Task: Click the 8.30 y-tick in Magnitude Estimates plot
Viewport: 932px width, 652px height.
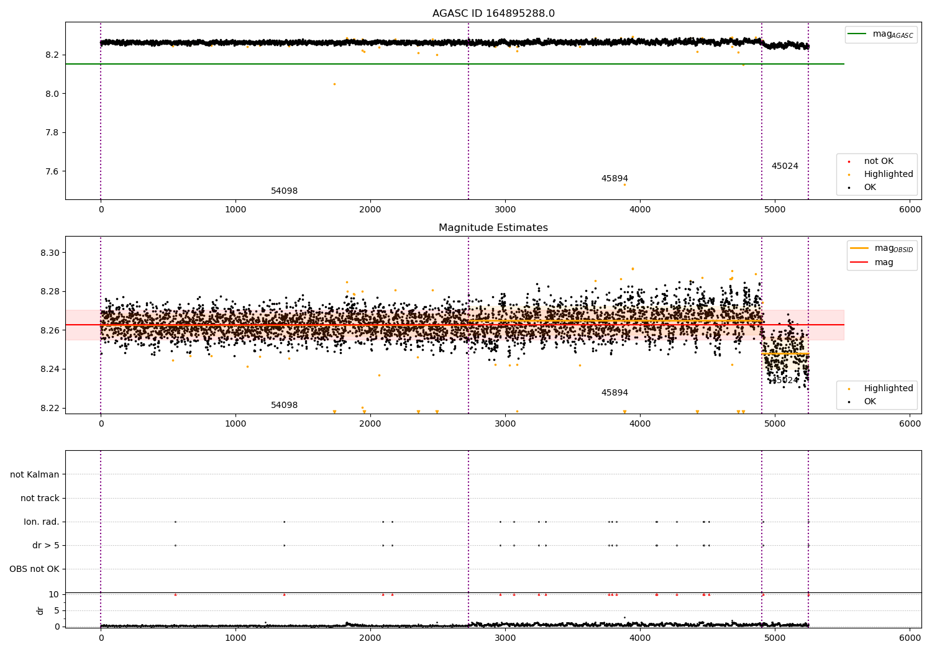Action: 50,253
